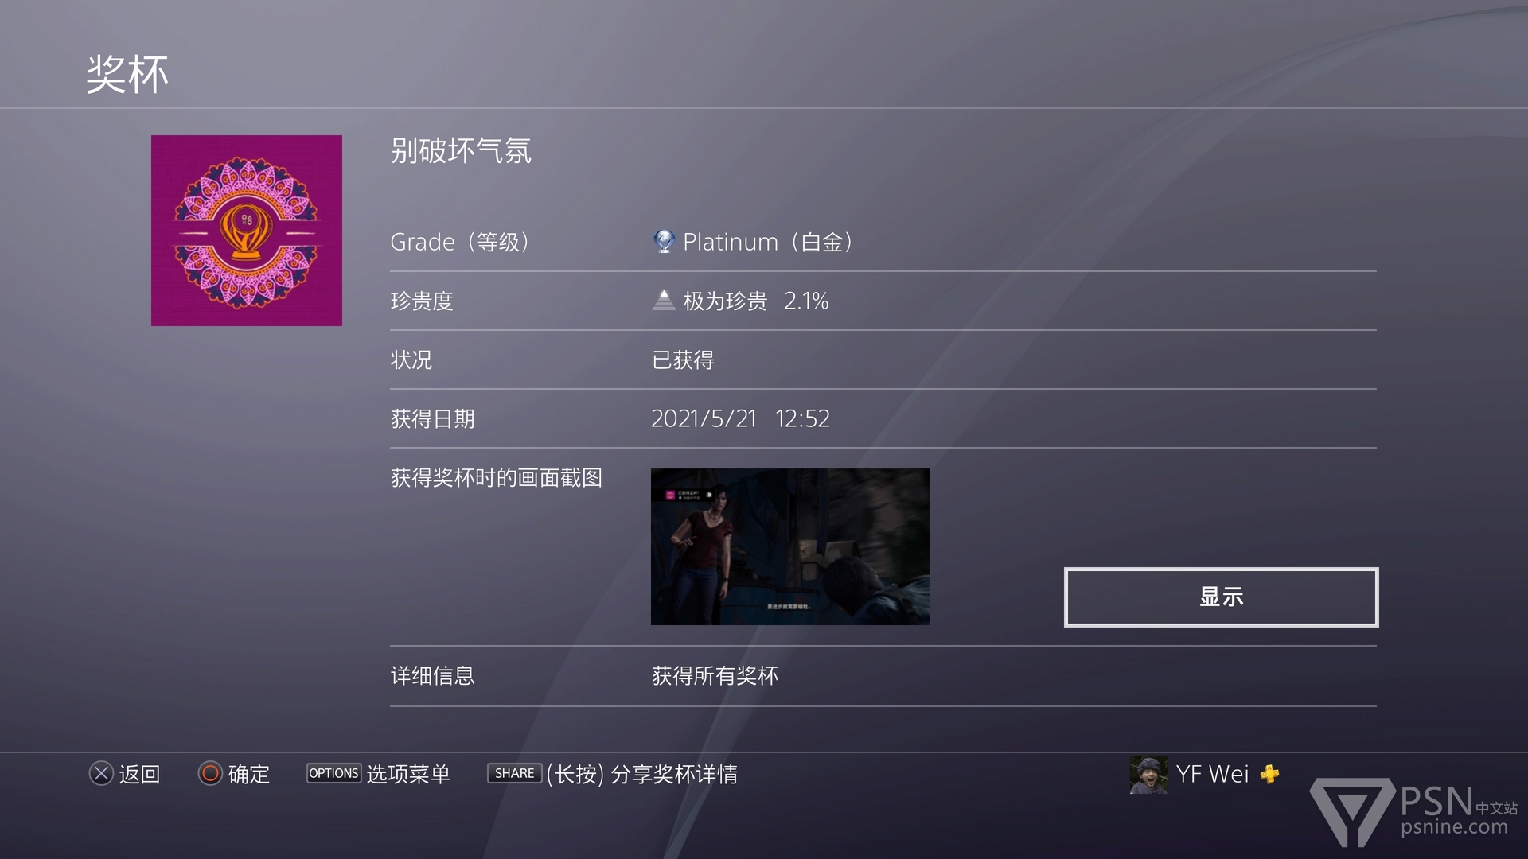Click the 显示 button
The image size is (1528, 859).
point(1221,597)
